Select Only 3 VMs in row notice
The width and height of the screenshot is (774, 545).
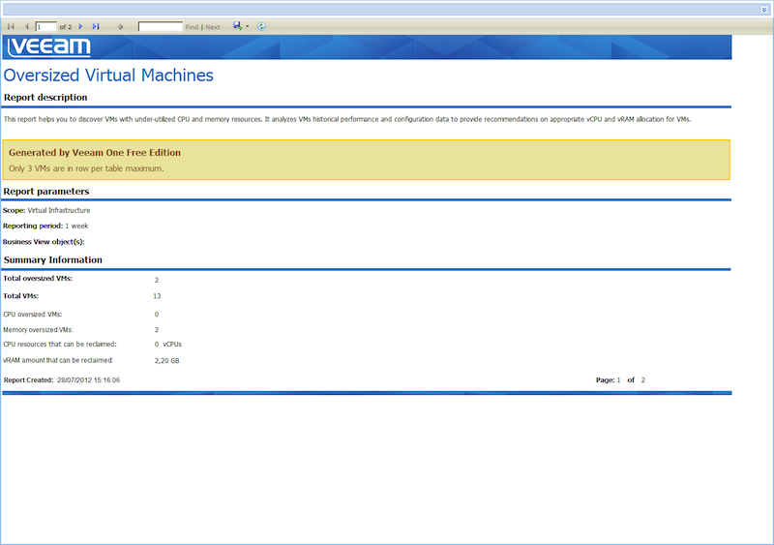(x=86, y=168)
